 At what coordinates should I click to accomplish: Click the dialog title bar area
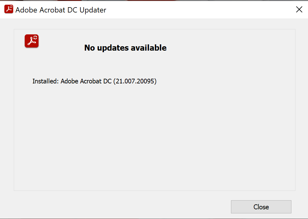coord(157,9)
